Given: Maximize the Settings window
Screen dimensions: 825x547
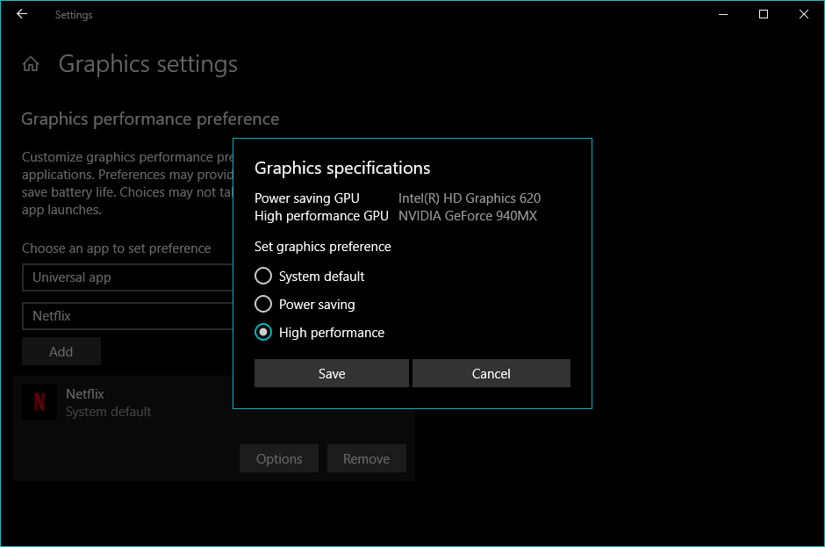Looking at the screenshot, I should point(764,14).
